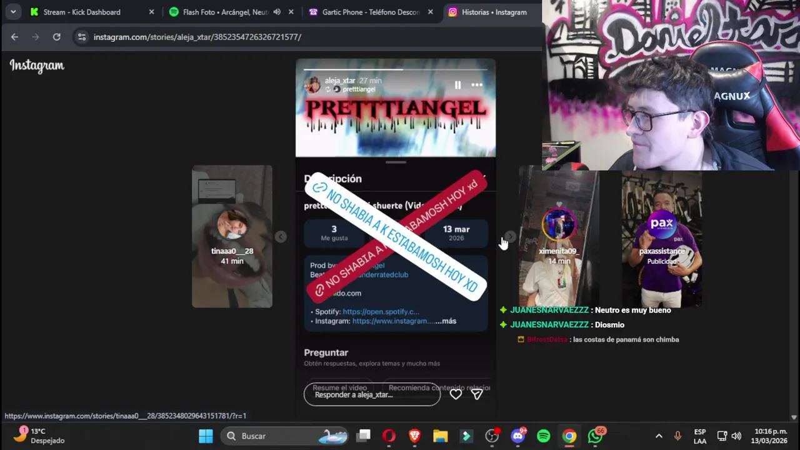Mute the audio on Spotify tab
The width and height of the screenshot is (800, 450).
point(277,12)
